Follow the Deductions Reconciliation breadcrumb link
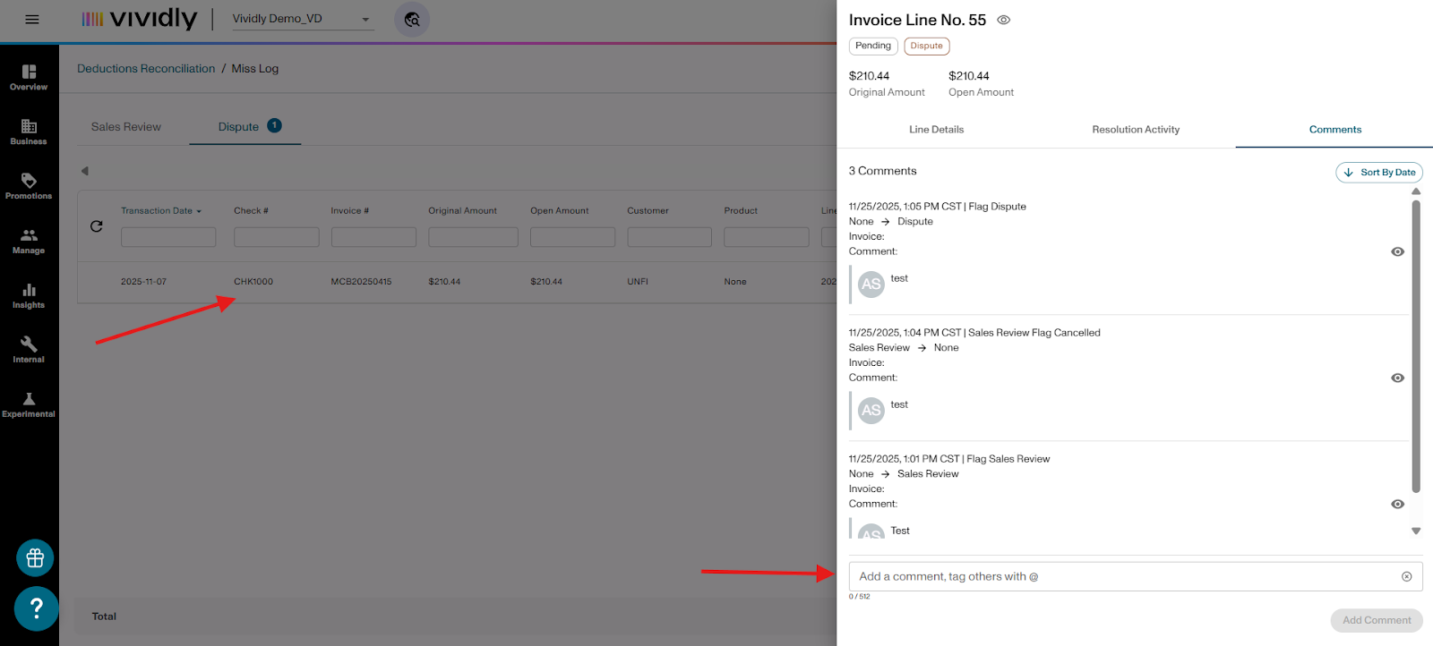 click(146, 69)
